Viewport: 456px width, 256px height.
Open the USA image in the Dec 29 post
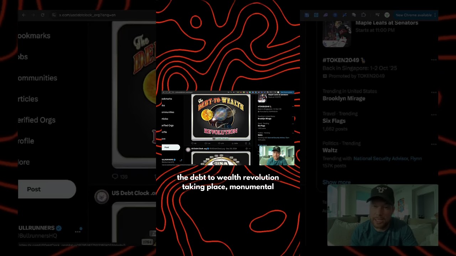(x=221, y=158)
